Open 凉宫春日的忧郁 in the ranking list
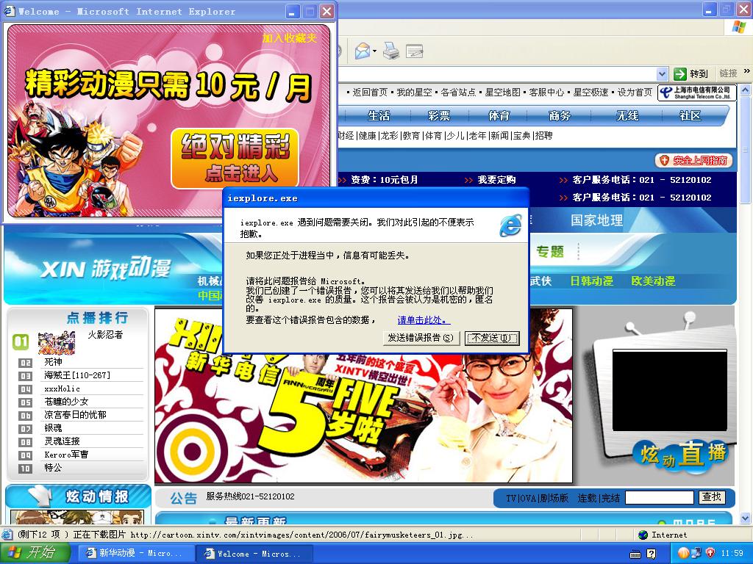The height and width of the screenshot is (564, 753). [x=75, y=414]
